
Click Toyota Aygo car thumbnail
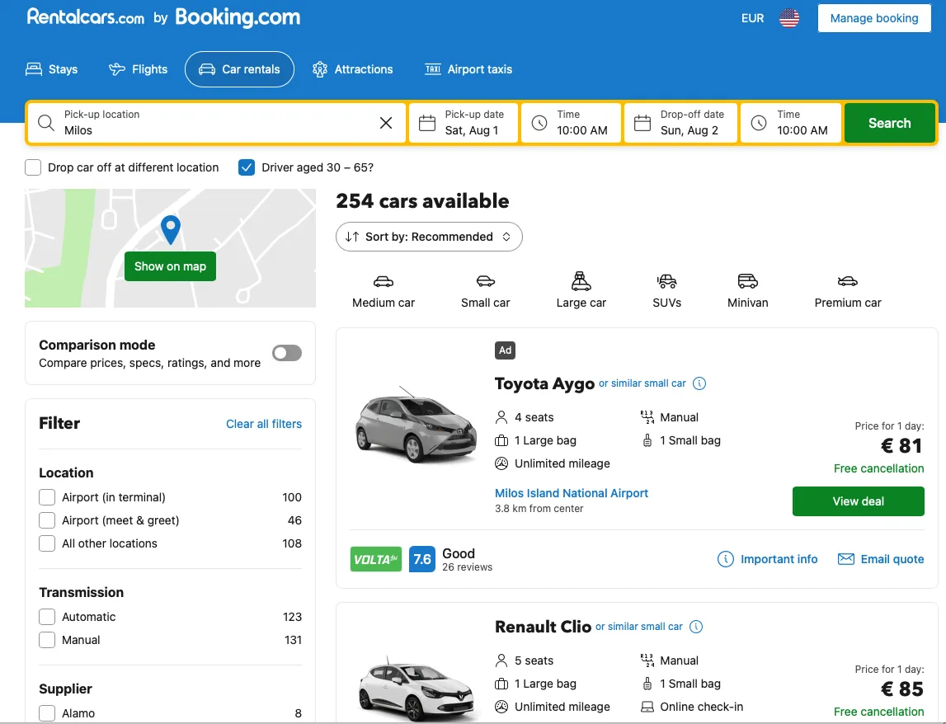[417, 425]
